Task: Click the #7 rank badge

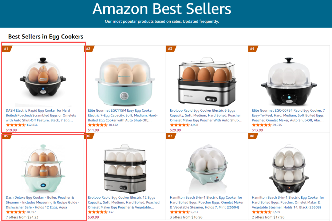Action: [x=170, y=136]
